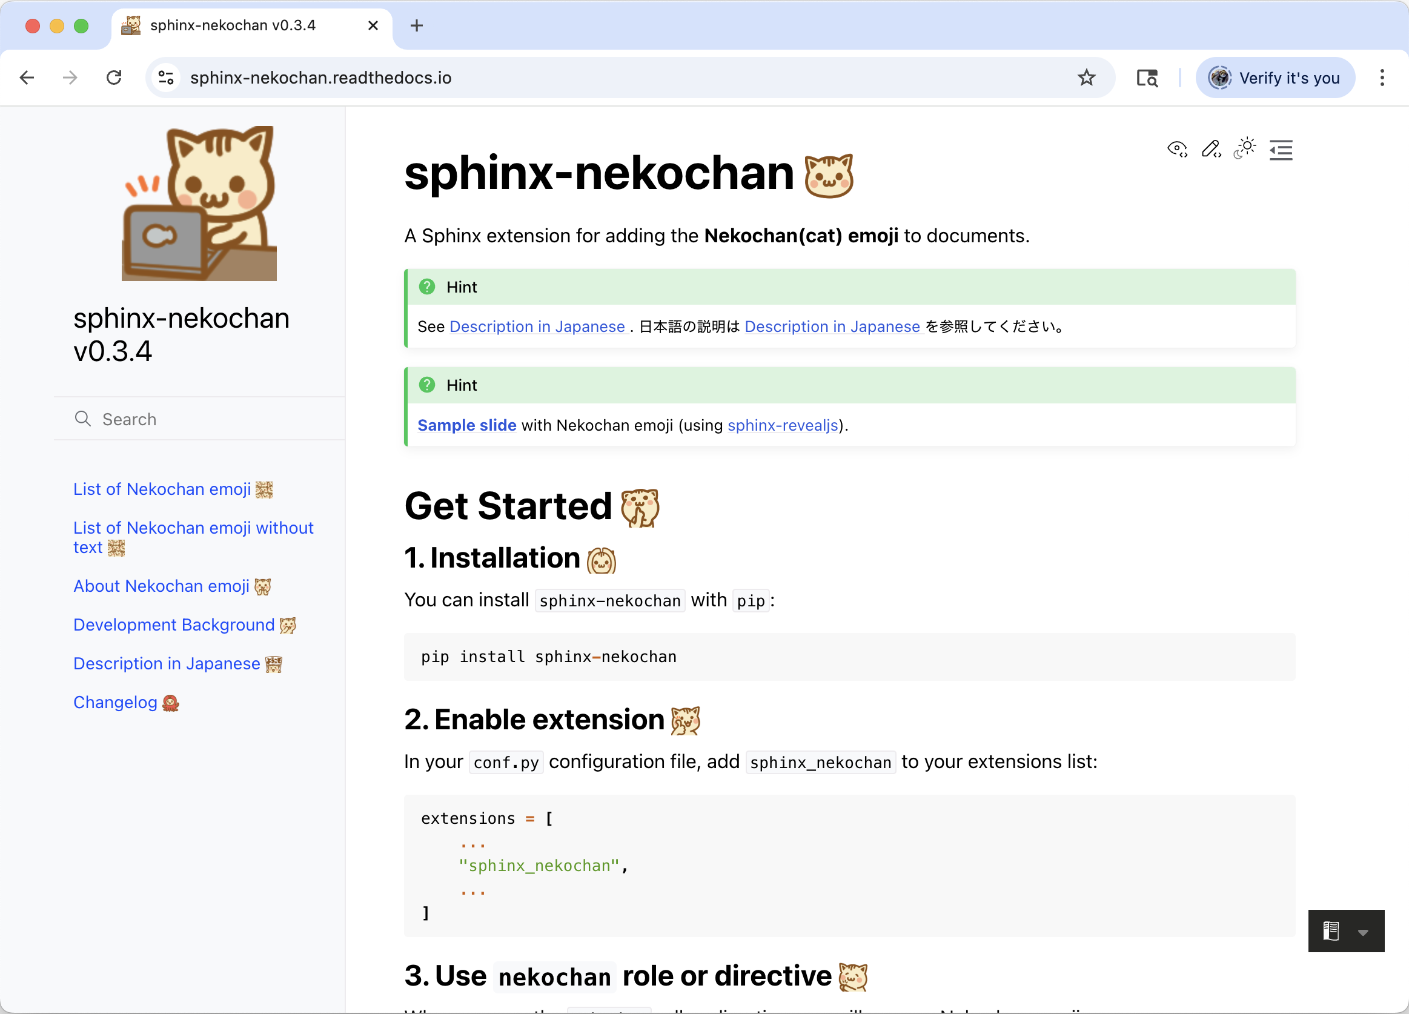Expand the Read the Docs version flyout
Screen dimensions: 1409x1014
click(x=1345, y=931)
